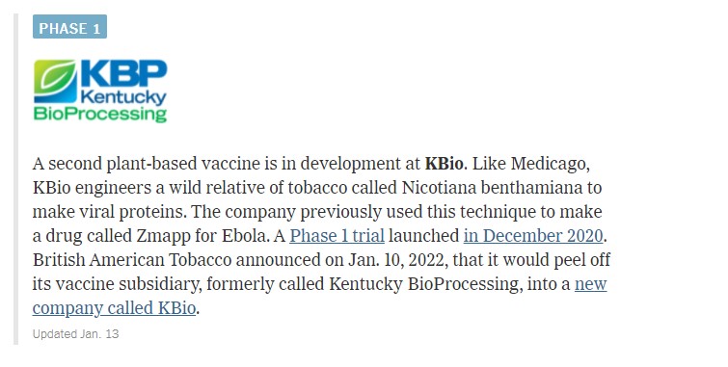The height and width of the screenshot is (367, 728).
Task: Click green BioProcessing text in the logo
Action: pyautogui.click(x=100, y=114)
